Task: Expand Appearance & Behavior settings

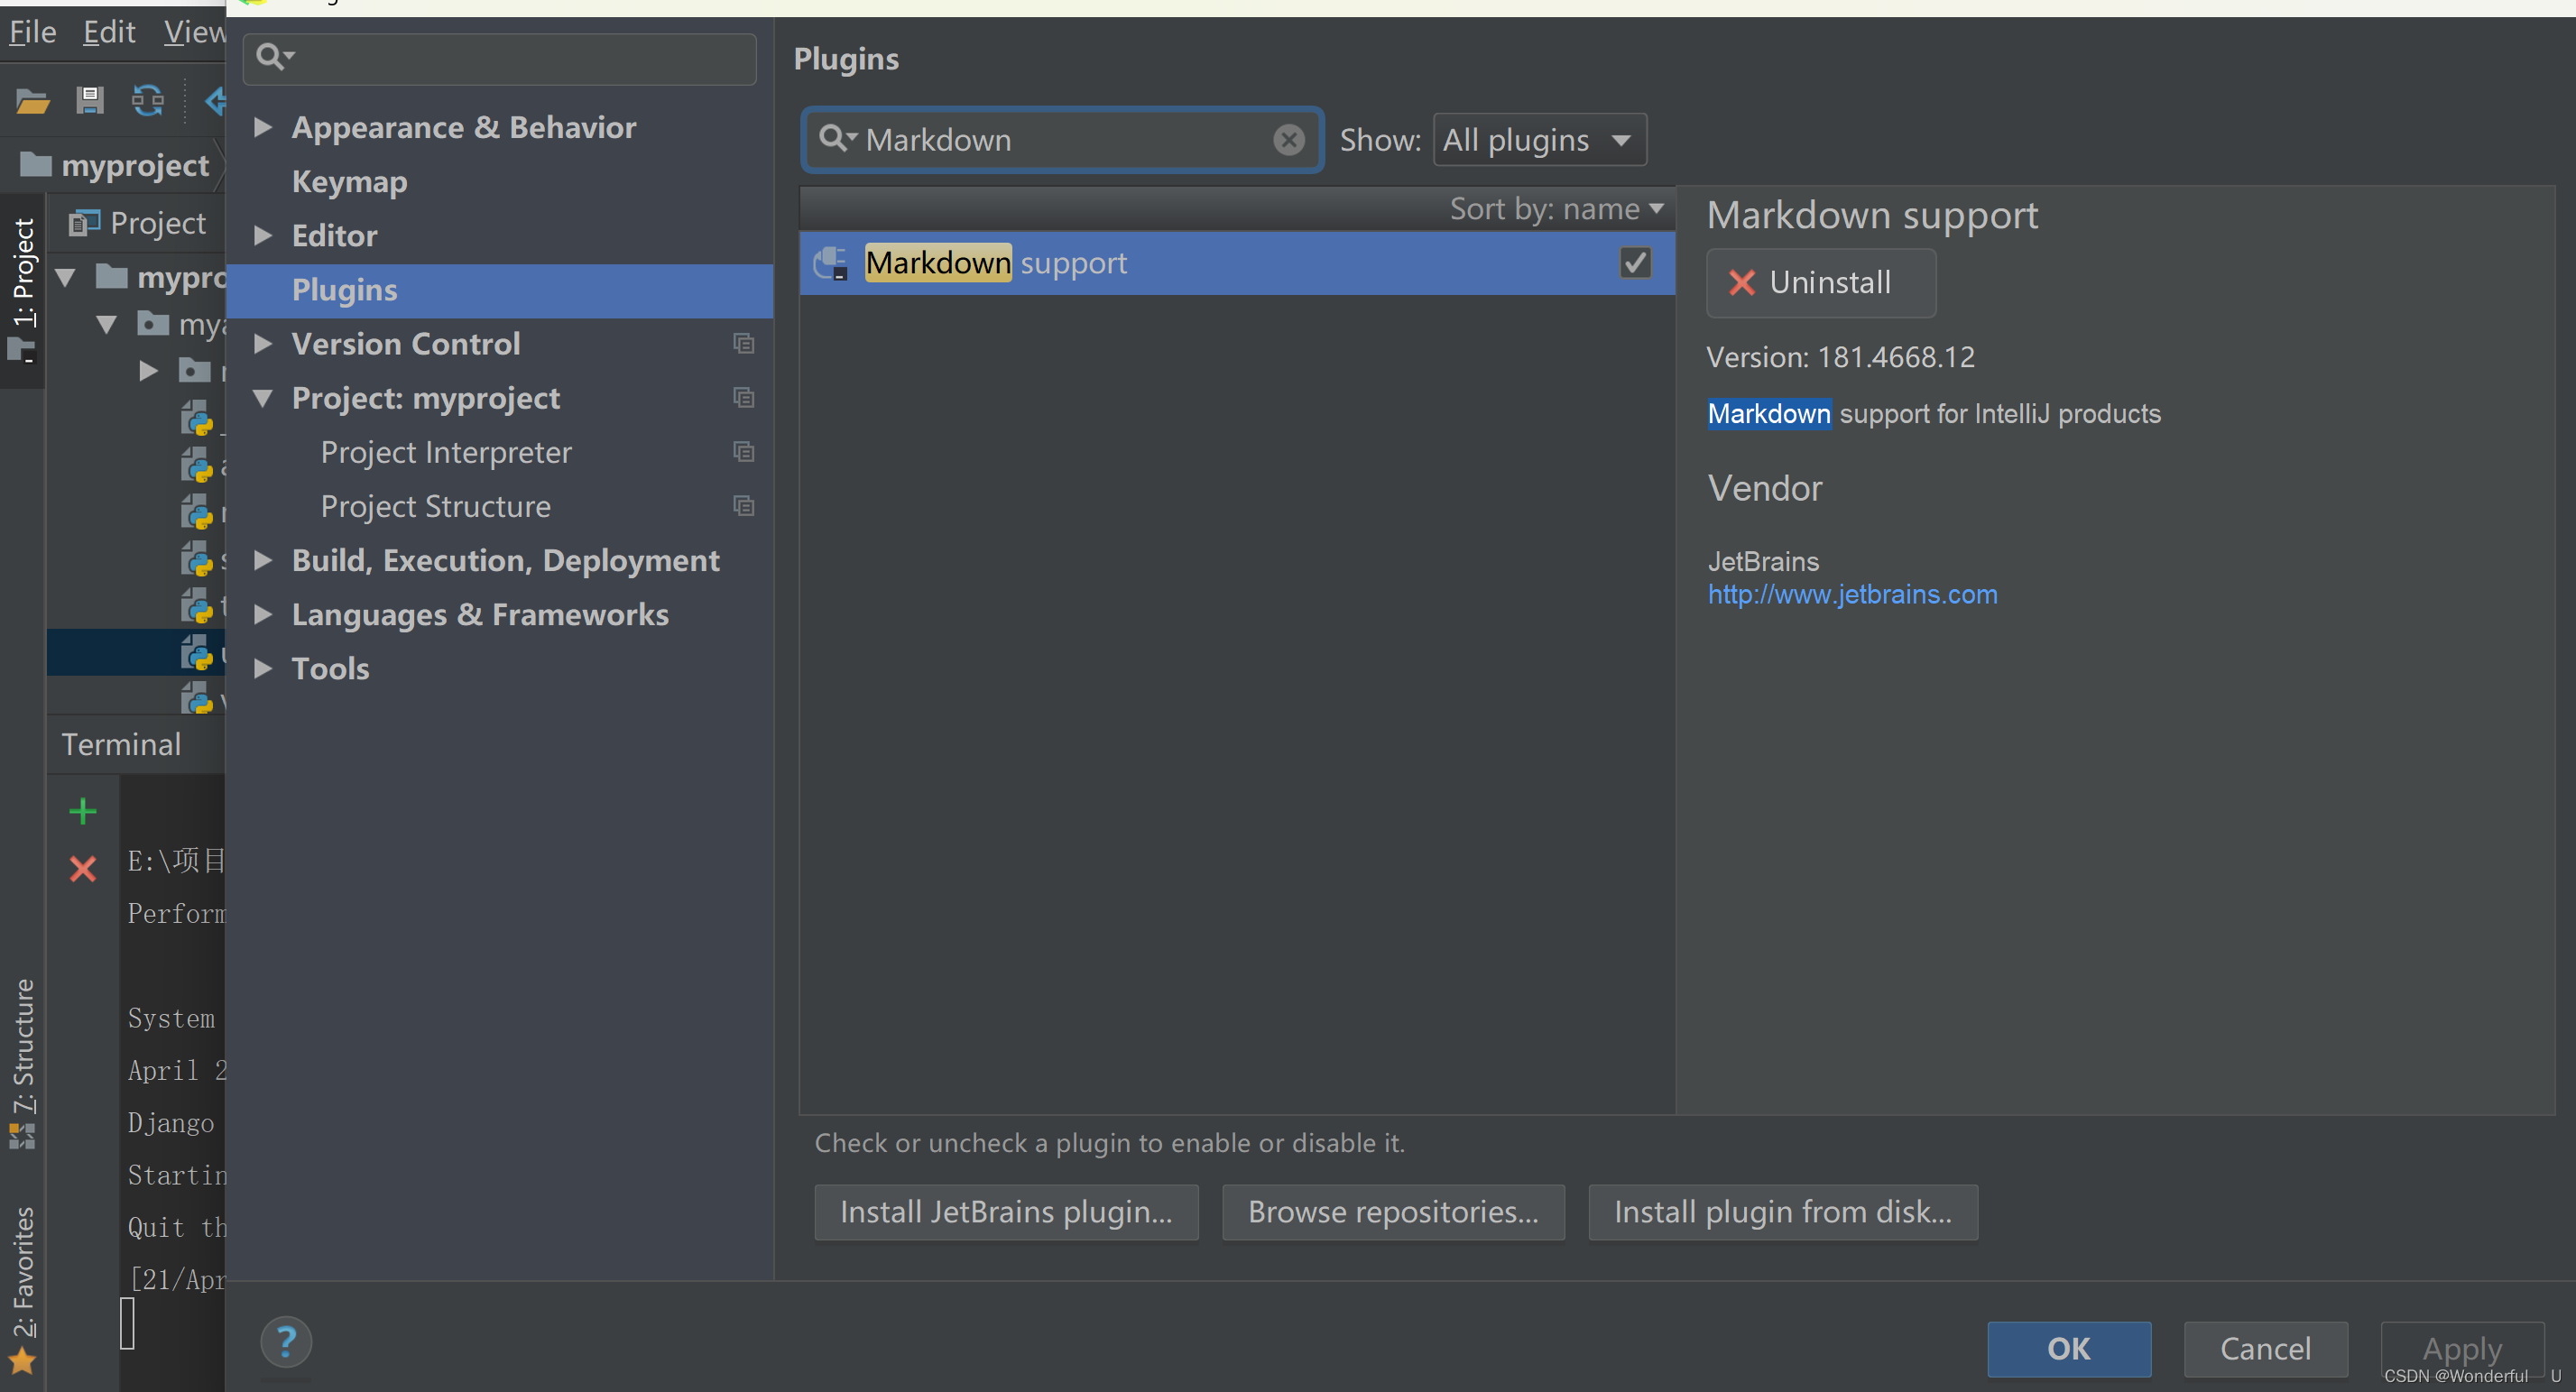Action: [x=263, y=127]
